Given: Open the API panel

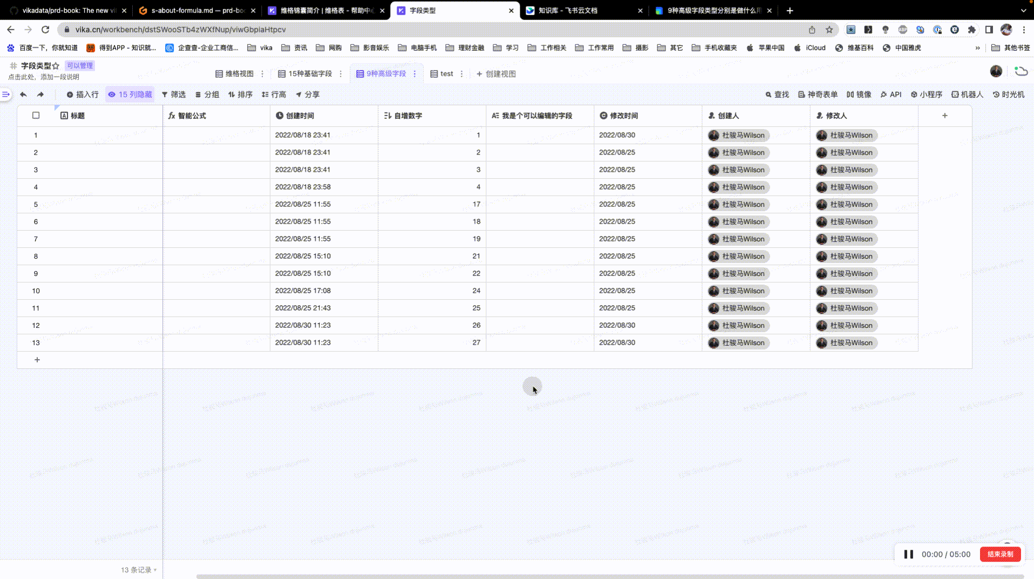Looking at the screenshot, I should [x=891, y=95].
